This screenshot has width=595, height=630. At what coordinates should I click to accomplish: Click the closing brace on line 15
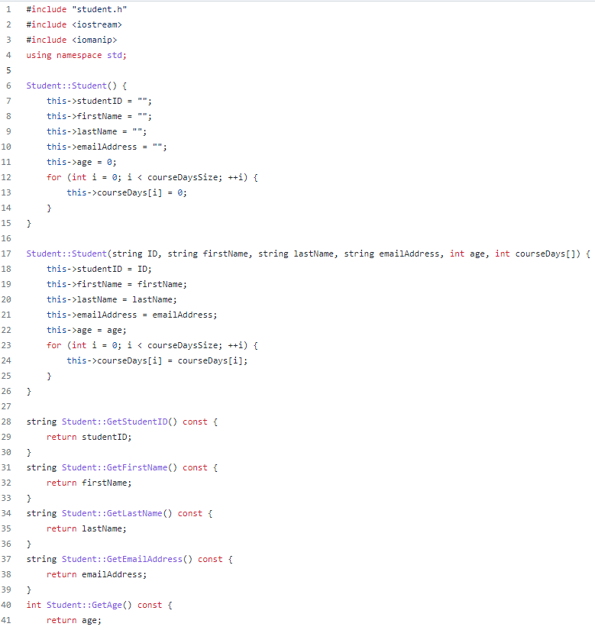pos(28,224)
